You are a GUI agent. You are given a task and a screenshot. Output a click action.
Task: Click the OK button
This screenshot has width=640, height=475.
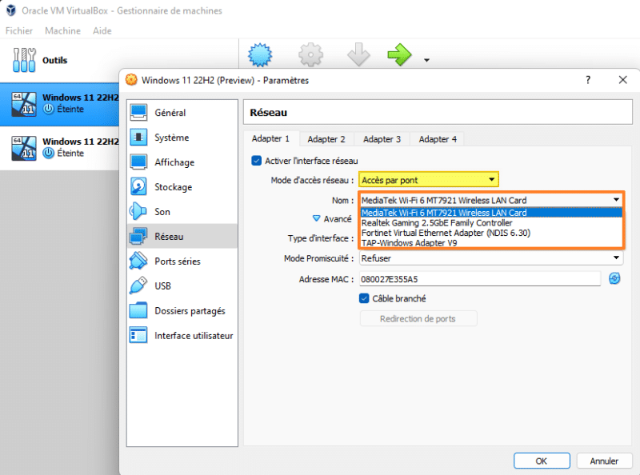pyautogui.click(x=542, y=461)
